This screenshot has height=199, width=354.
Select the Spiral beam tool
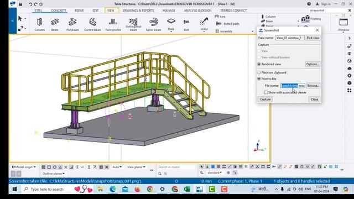[153, 24]
